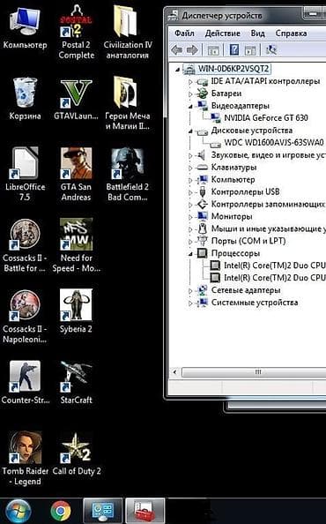Collapse the WIN-0D6KP2VSQT2 root node
The height and width of the screenshot is (524, 326).
pos(178,70)
